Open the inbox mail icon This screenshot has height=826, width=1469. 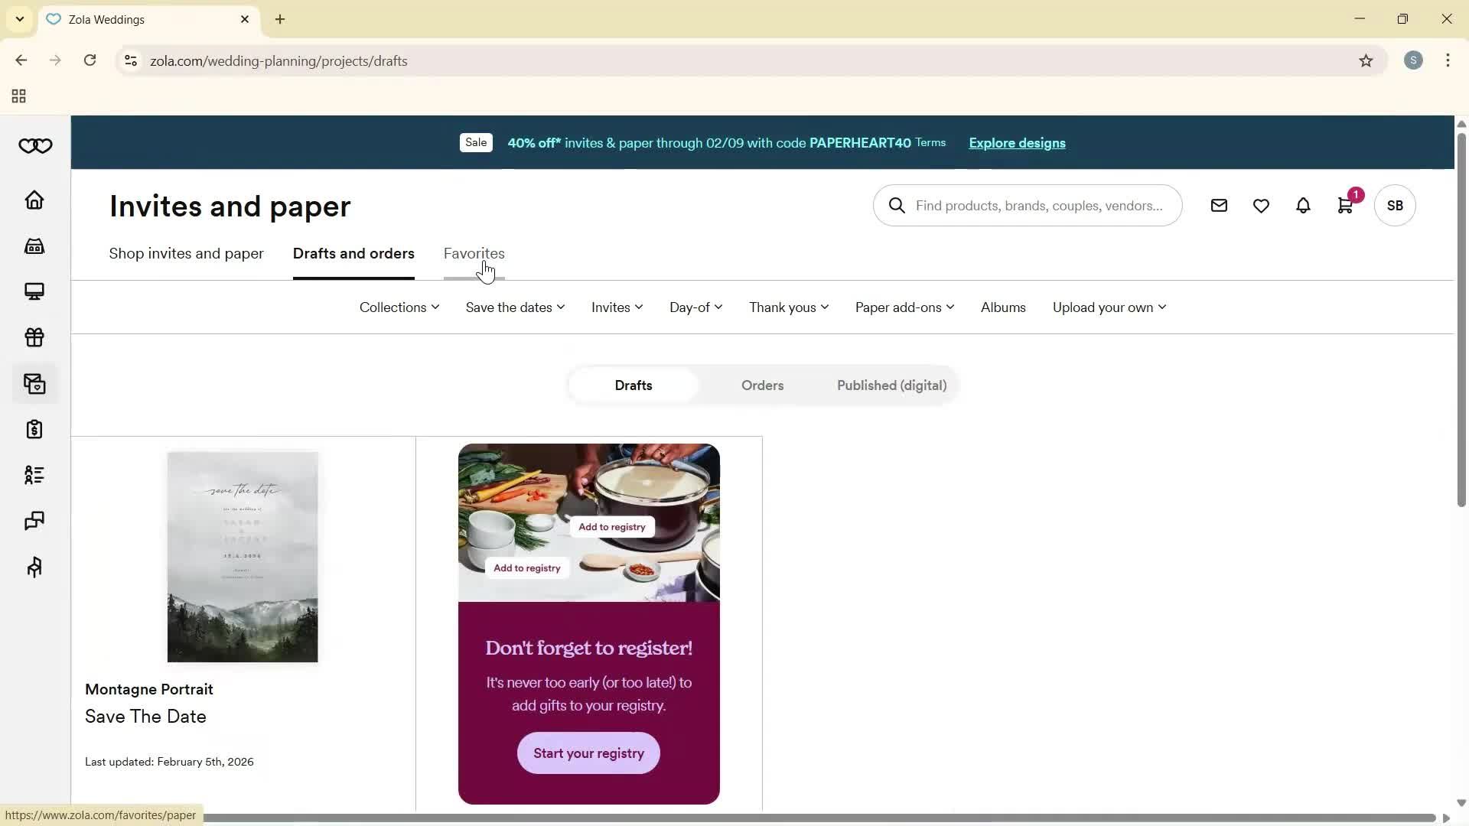pyautogui.click(x=1219, y=205)
